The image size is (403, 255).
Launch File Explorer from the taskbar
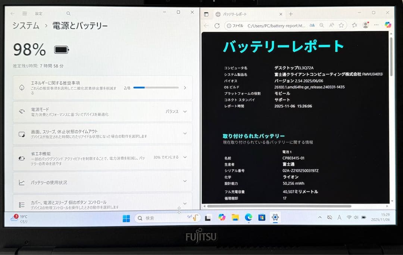click(x=235, y=217)
